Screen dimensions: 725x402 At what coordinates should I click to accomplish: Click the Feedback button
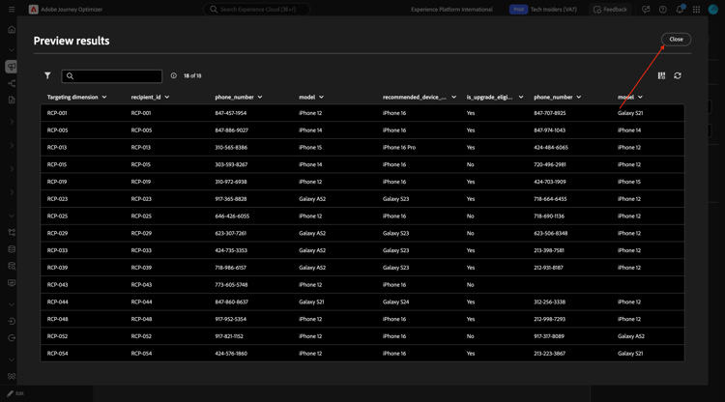(610, 10)
